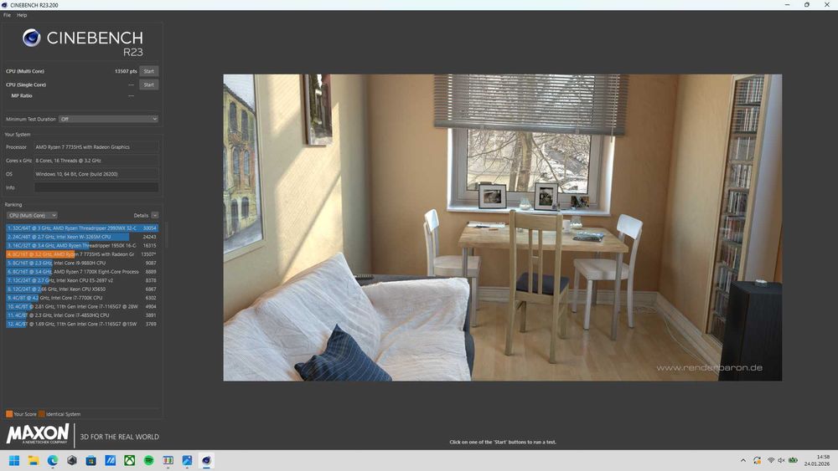Select the orange Ryzen 7 7735HS ranking row
The image size is (838, 471).
click(82, 253)
